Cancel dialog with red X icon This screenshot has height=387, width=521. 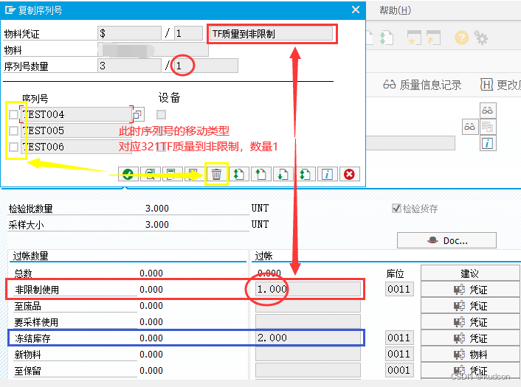click(x=349, y=174)
